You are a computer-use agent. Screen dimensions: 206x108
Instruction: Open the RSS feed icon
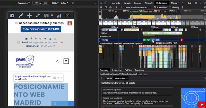[x=40, y=39]
